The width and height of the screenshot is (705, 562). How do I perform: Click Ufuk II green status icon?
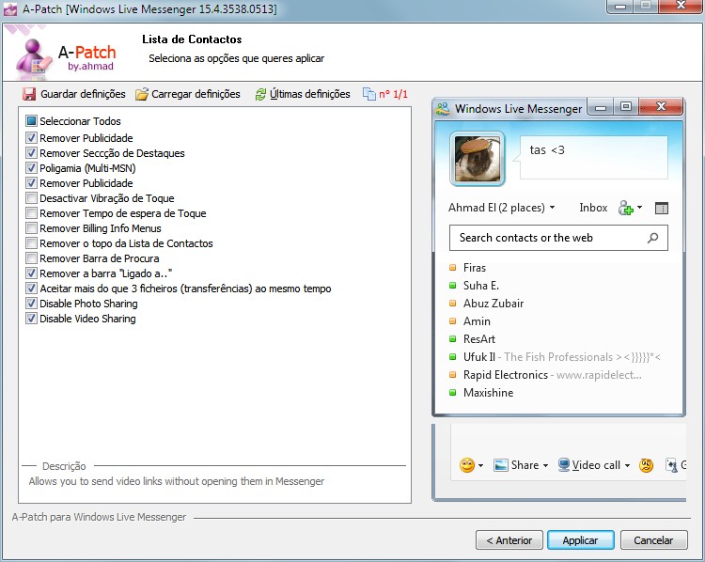453,357
